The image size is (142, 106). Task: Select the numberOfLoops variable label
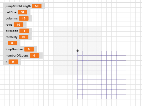pyautogui.click(x=17, y=56)
